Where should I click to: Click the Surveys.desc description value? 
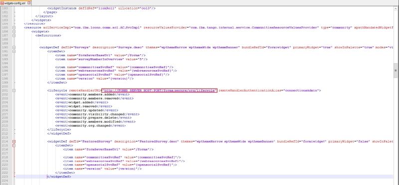(x=130, y=47)
